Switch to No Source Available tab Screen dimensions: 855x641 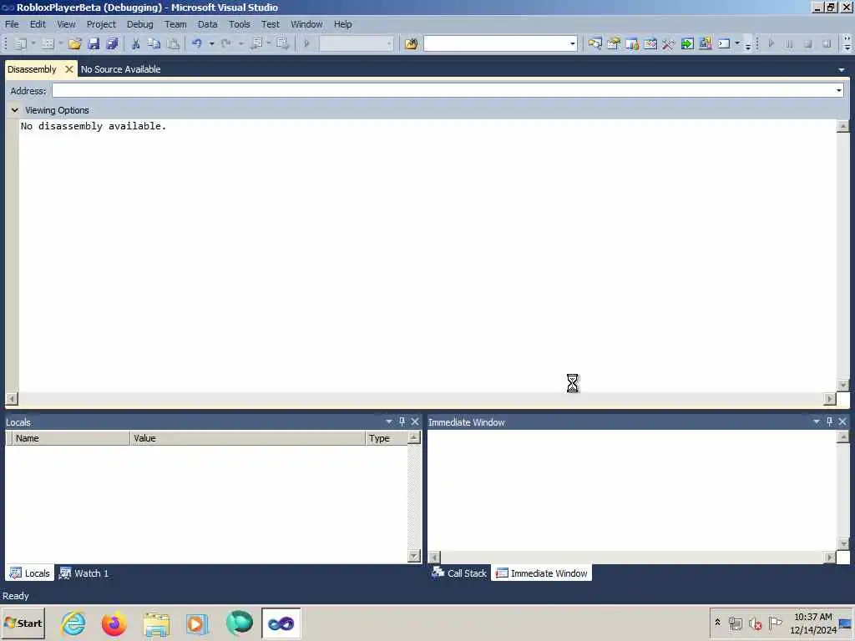[x=120, y=69]
